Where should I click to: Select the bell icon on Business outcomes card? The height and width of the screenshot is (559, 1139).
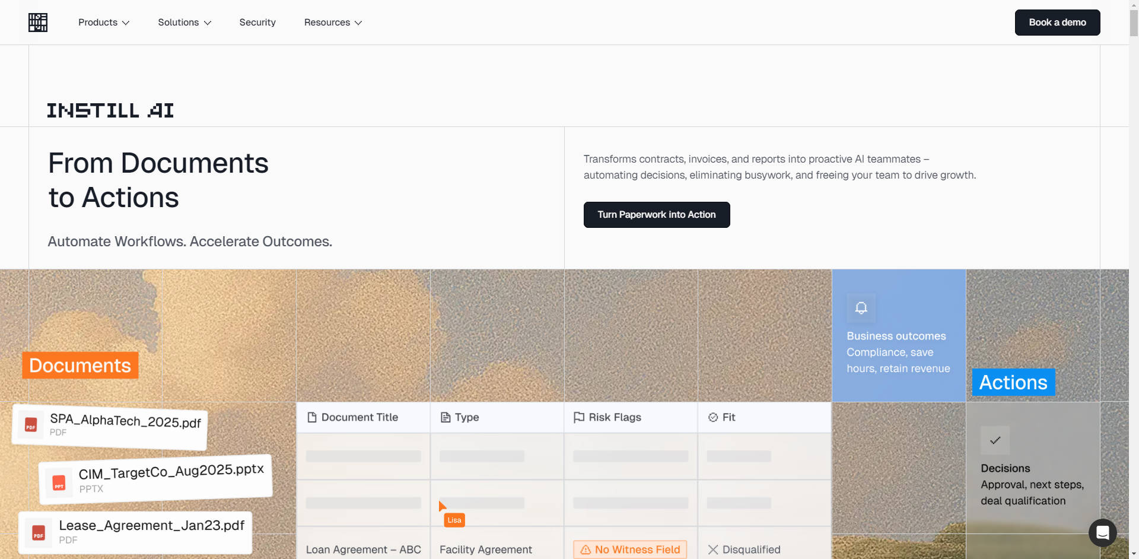[861, 308]
